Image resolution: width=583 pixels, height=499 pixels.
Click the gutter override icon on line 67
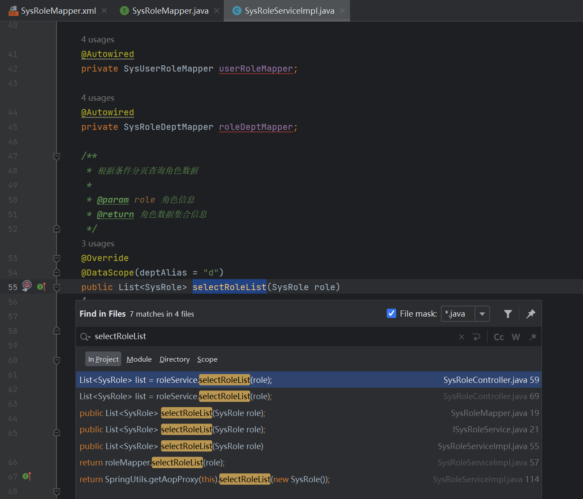[x=27, y=476]
